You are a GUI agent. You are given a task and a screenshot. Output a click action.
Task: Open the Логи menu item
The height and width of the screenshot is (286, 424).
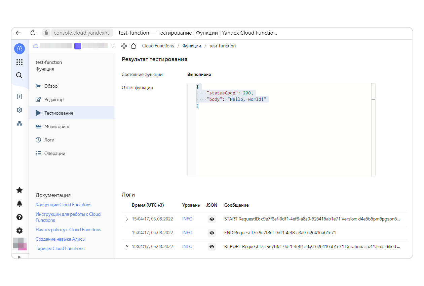point(72,140)
